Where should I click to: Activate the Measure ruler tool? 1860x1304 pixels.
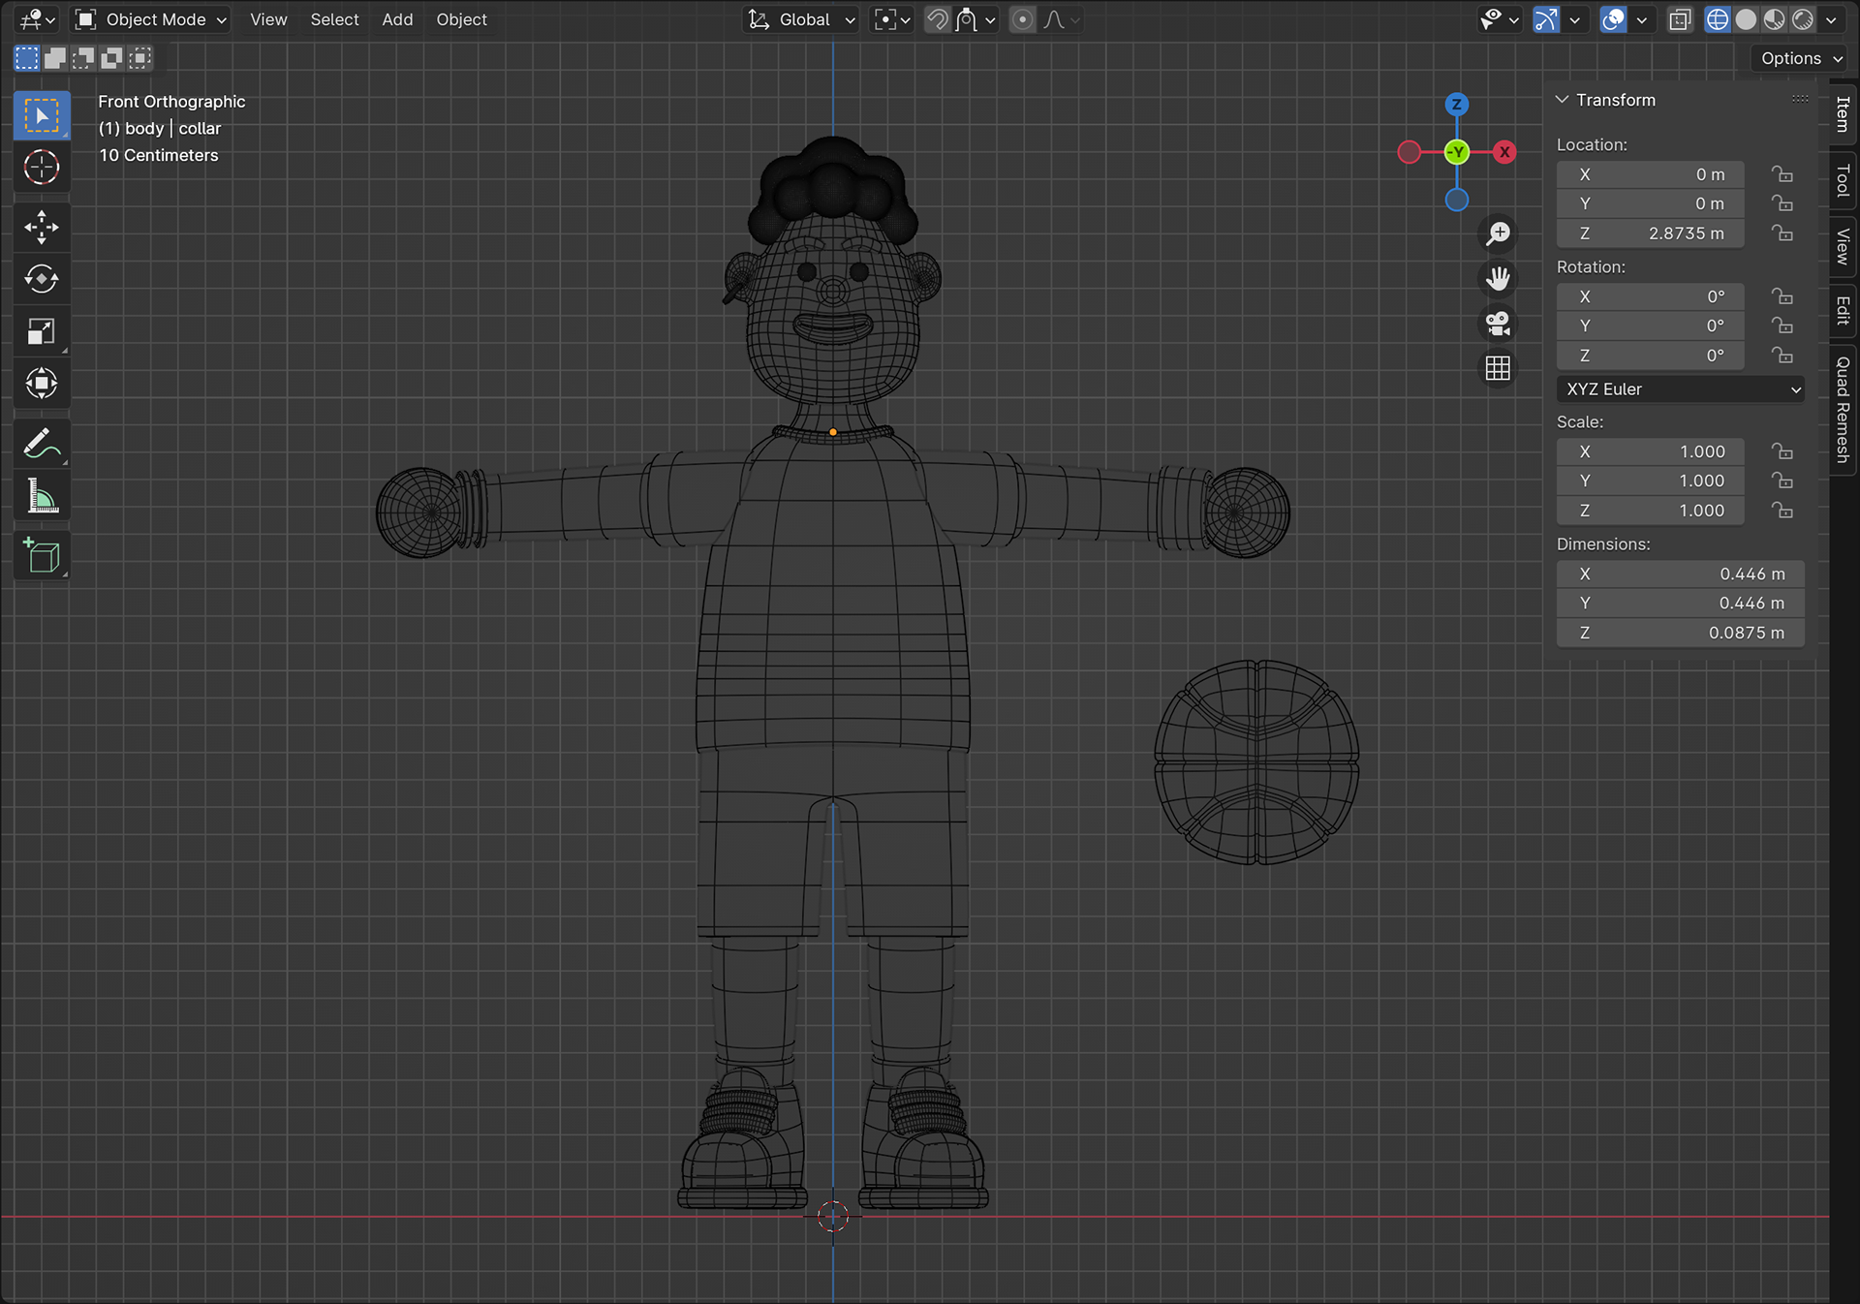[x=41, y=497]
